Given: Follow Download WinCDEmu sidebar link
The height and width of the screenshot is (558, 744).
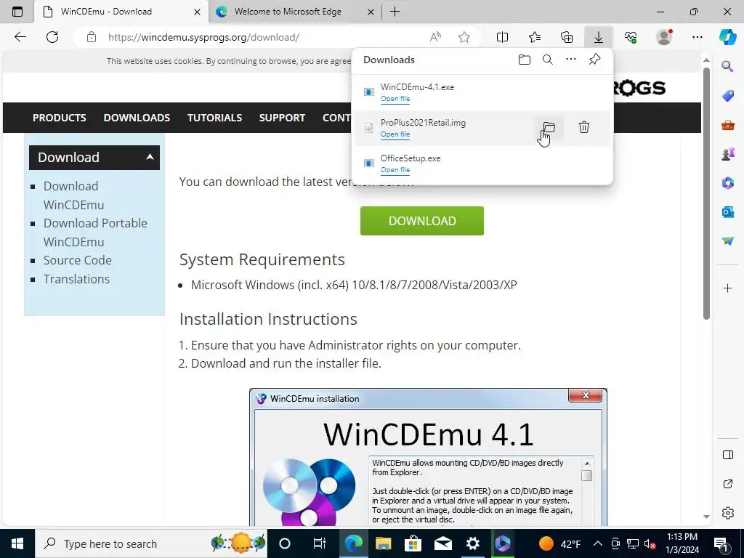Looking at the screenshot, I should tap(73, 195).
